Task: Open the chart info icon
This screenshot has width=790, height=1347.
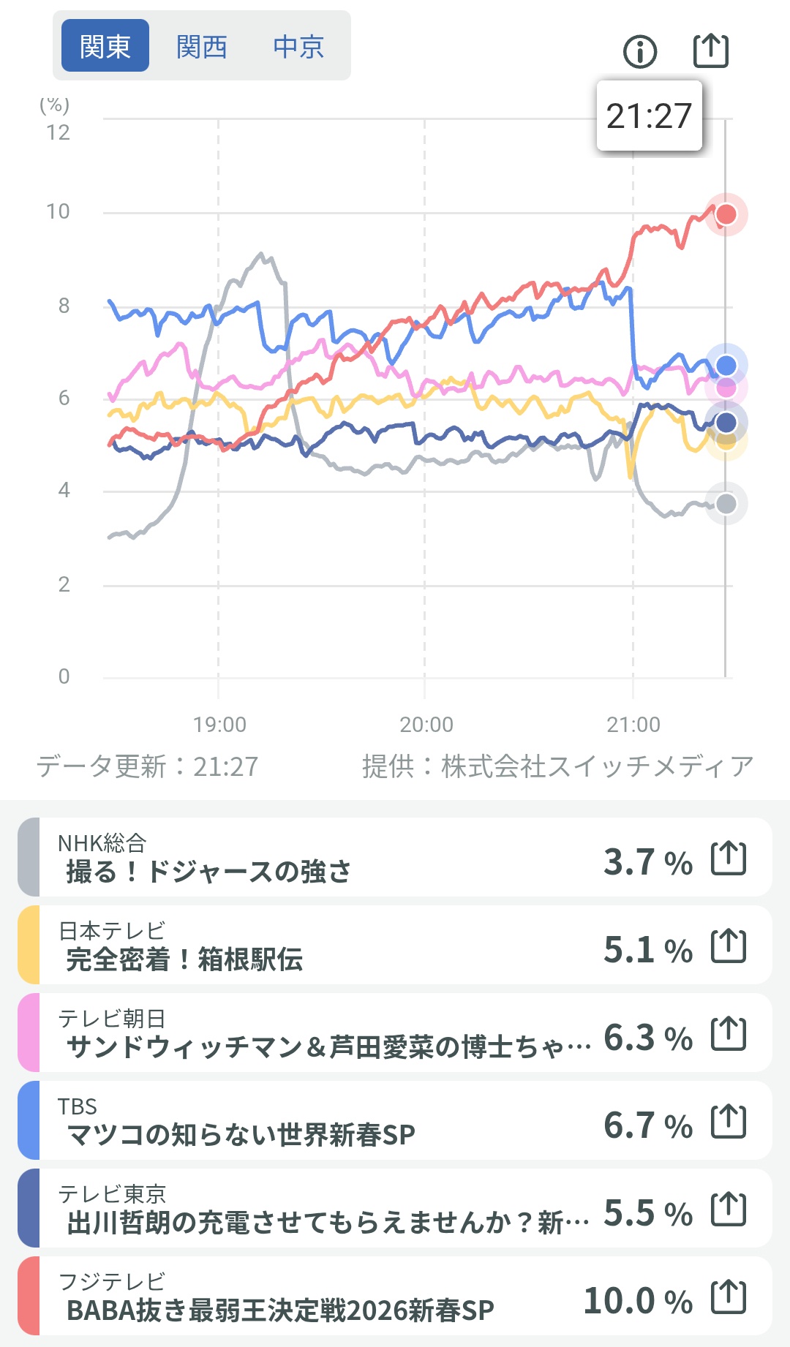Action: point(640,51)
